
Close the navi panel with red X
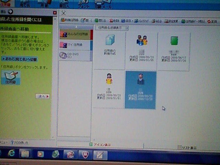[x=55, y=13]
